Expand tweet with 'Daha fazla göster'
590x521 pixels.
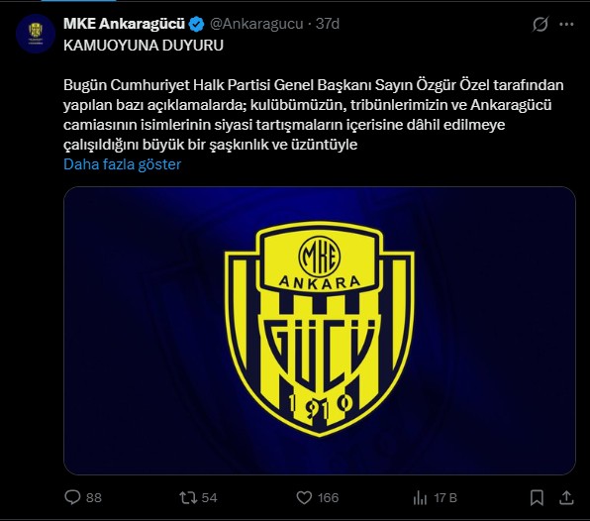tap(123, 164)
